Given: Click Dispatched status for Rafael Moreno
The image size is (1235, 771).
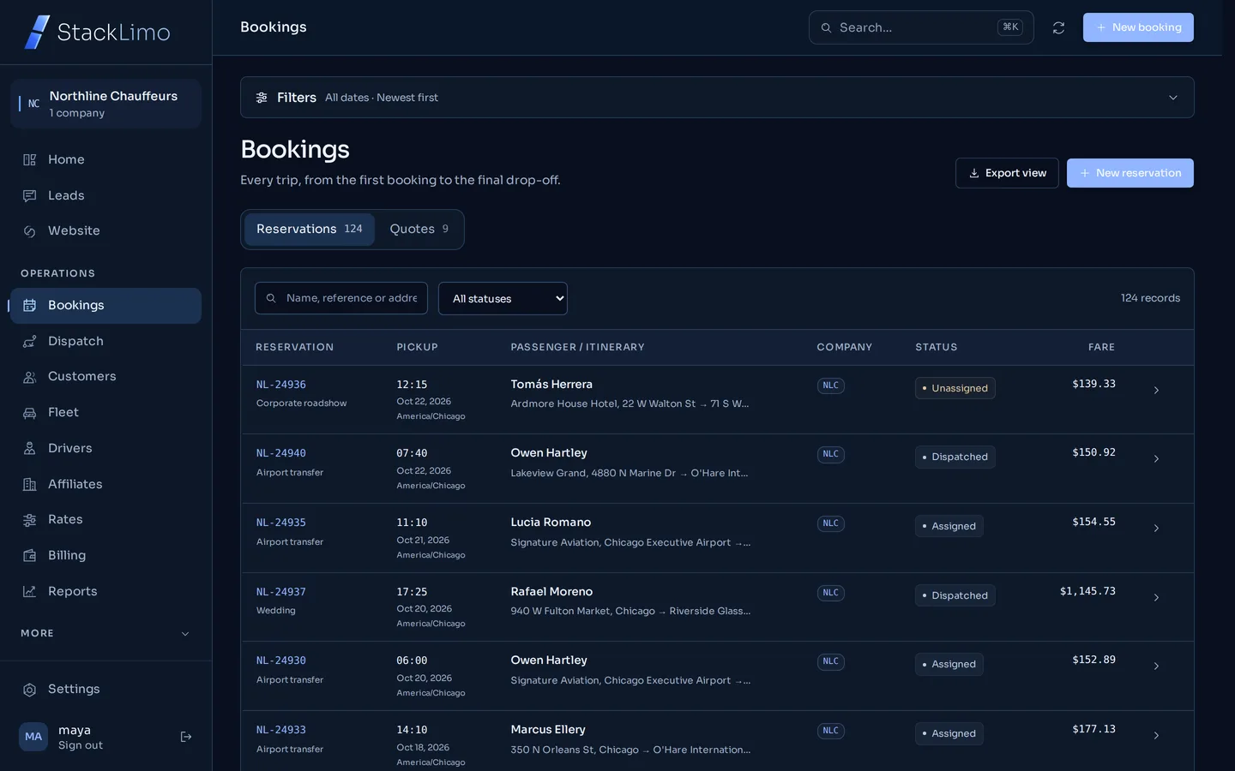Looking at the screenshot, I should click(x=955, y=595).
